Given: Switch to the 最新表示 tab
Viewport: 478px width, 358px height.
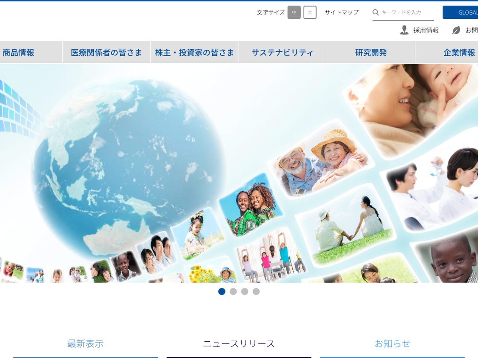Looking at the screenshot, I should (x=85, y=344).
